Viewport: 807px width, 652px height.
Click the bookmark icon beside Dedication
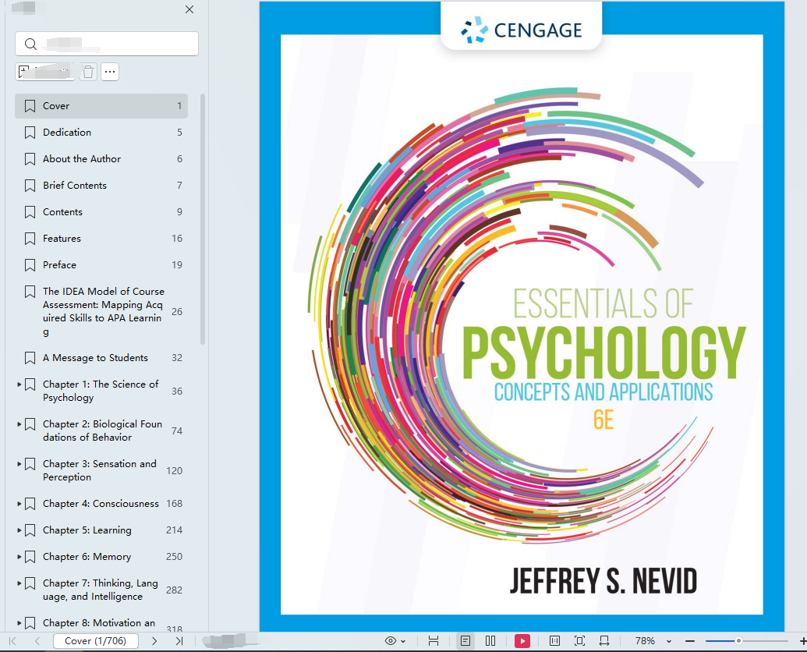[x=30, y=133]
